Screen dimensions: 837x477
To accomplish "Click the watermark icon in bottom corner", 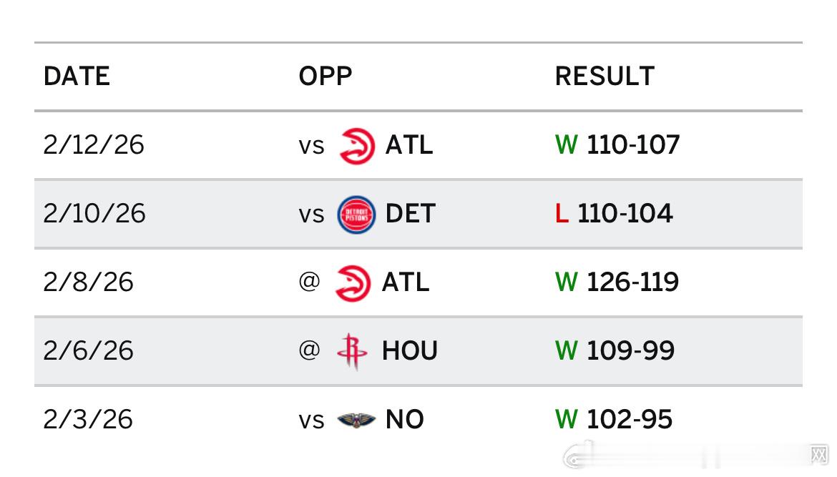I will tap(818, 455).
